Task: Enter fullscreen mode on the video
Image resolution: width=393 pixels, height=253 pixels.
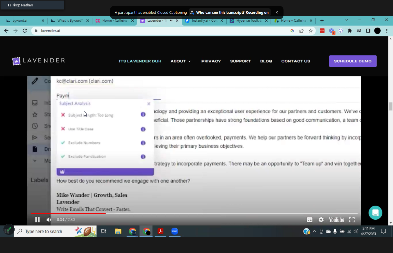Action: click(x=352, y=220)
